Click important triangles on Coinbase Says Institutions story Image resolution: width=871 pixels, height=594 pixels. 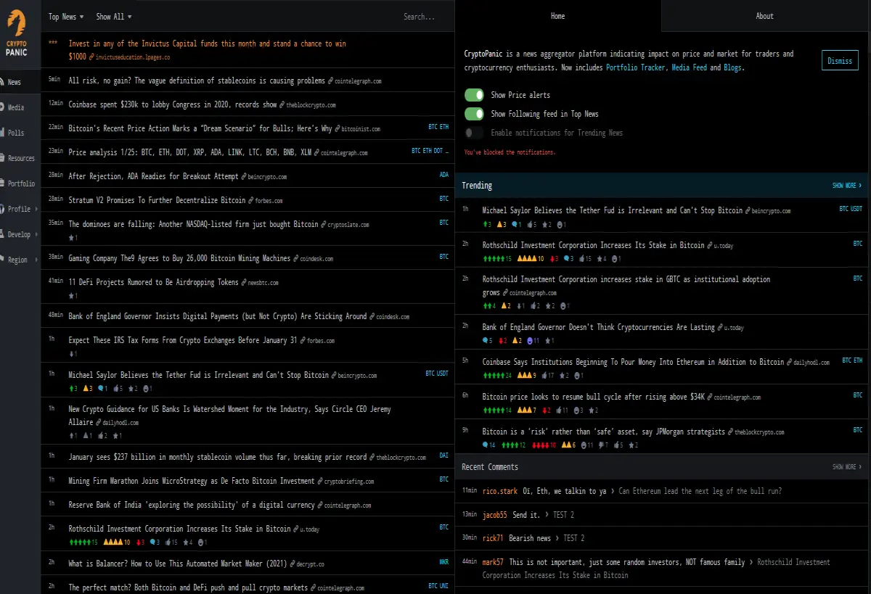point(526,376)
